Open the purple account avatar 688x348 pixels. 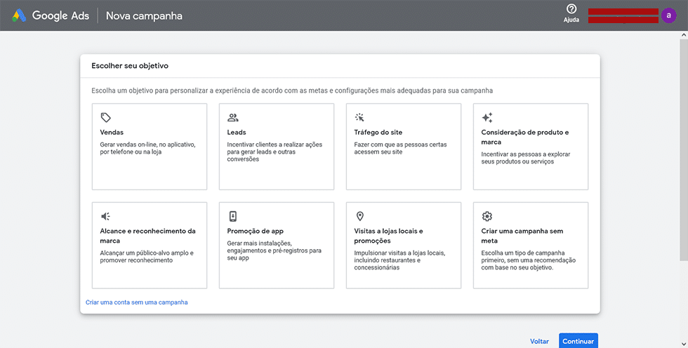pos(668,15)
